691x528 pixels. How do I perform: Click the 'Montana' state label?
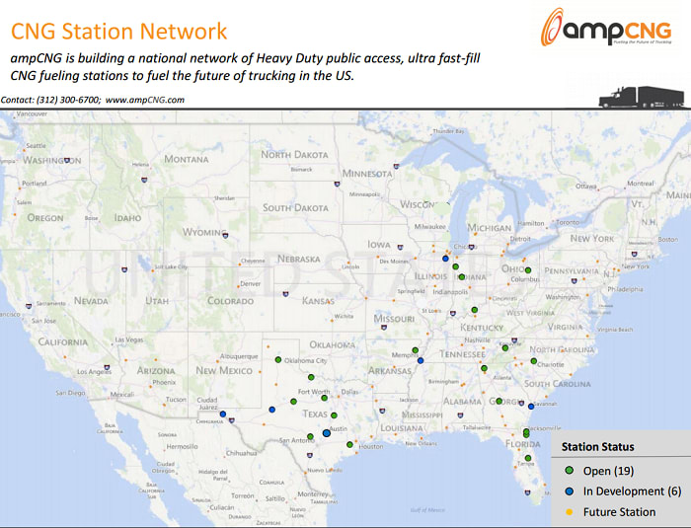[x=187, y=159]
